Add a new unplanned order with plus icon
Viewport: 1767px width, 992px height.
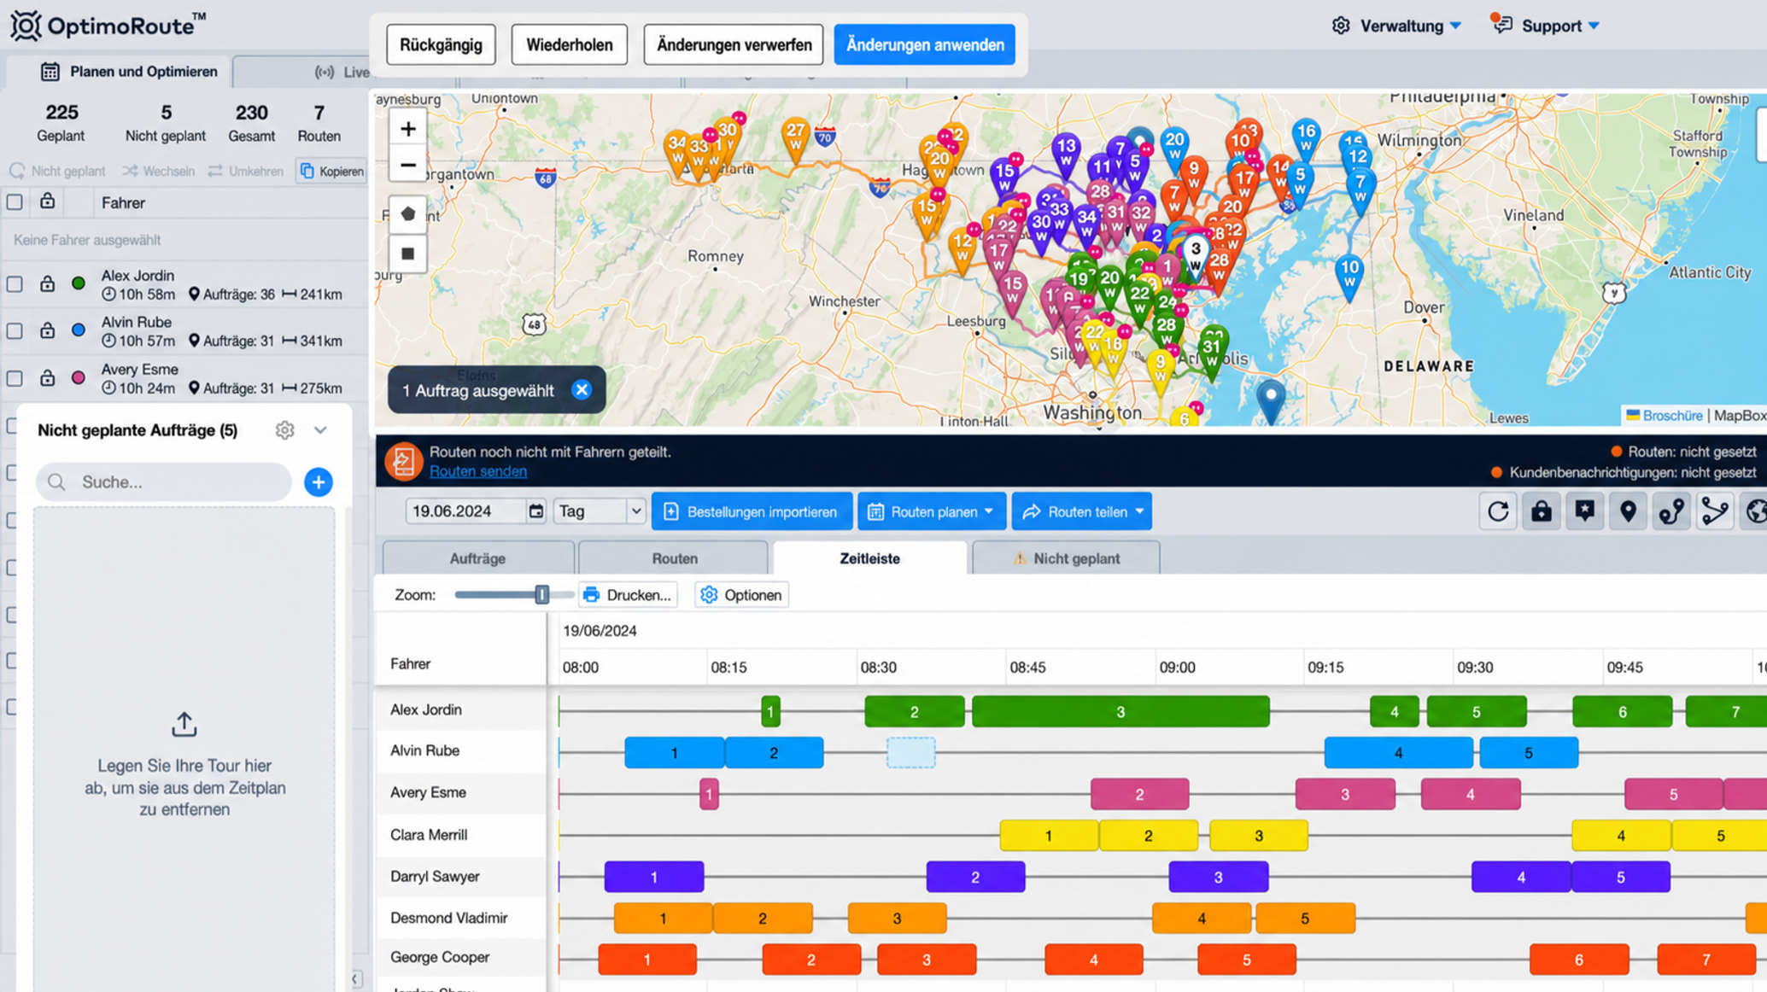click(319, 482)
